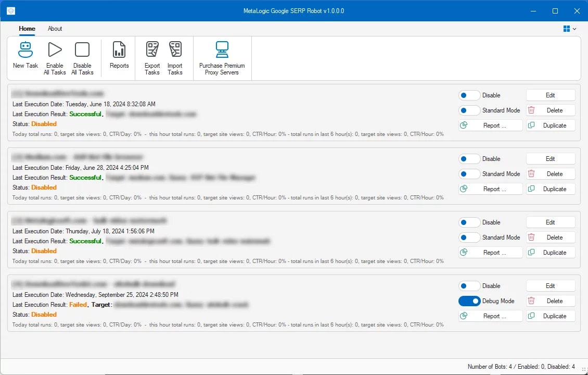Delete the task executed July 18
Screen dimensions: 588x375
click(550, 237)
